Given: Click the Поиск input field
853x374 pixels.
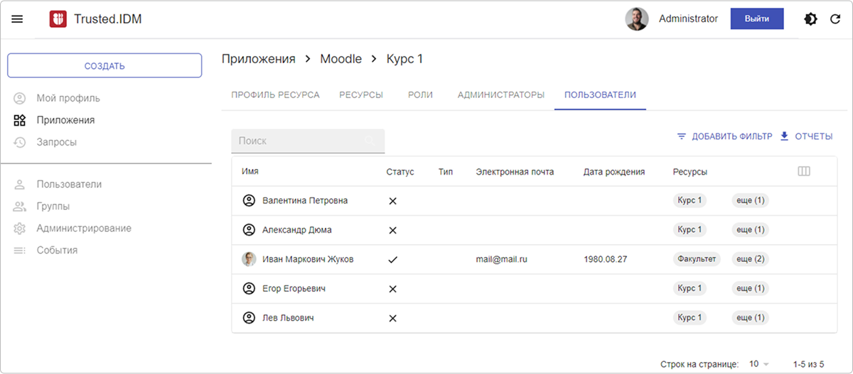Looking at the screenshot, I should 308,141.
